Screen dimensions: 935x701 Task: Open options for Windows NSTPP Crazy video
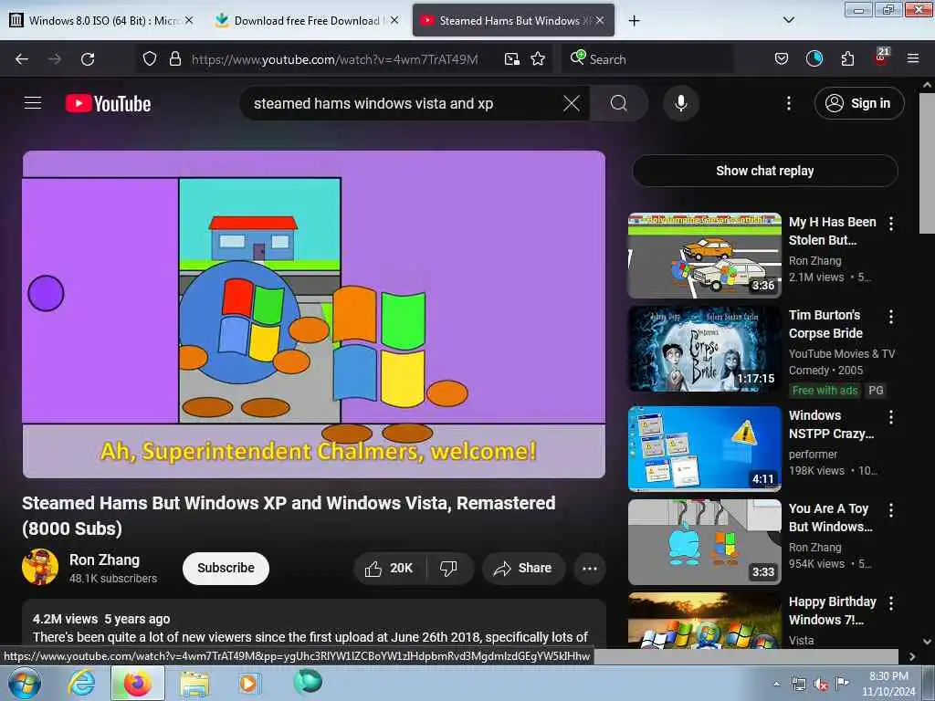pos(891,417)
